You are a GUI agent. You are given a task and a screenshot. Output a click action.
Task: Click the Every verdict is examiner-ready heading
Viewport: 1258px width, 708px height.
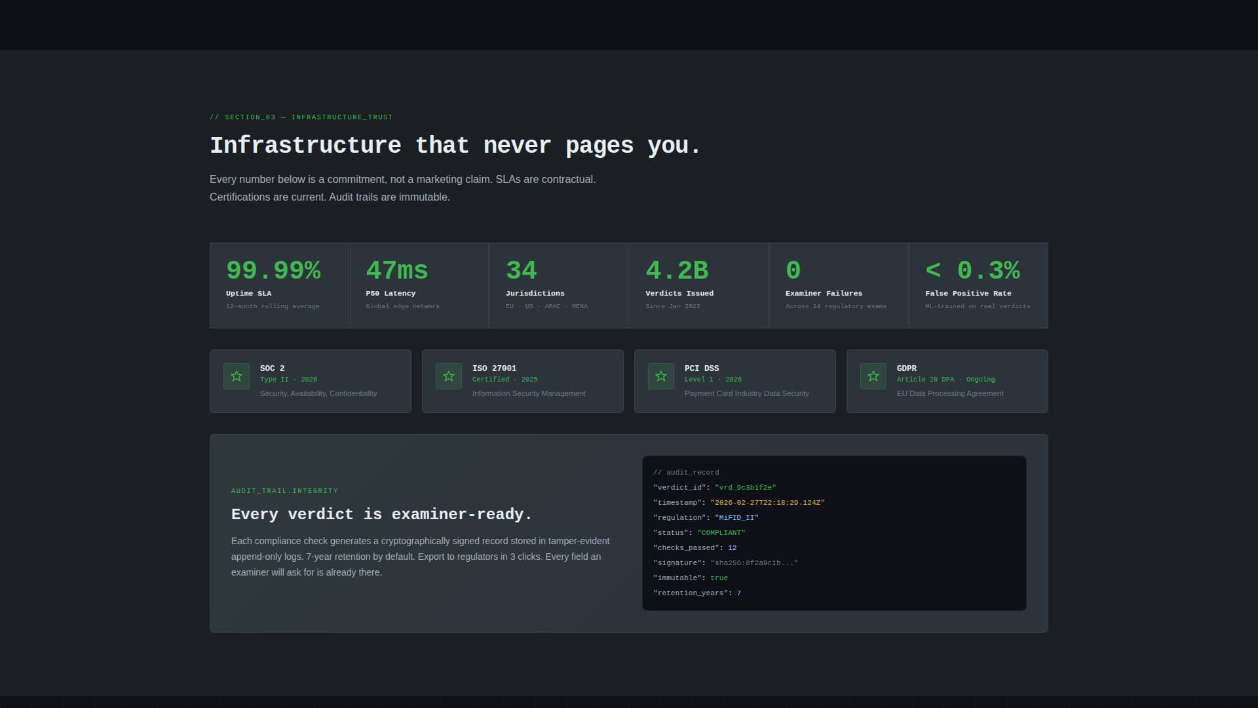(381, 514)
